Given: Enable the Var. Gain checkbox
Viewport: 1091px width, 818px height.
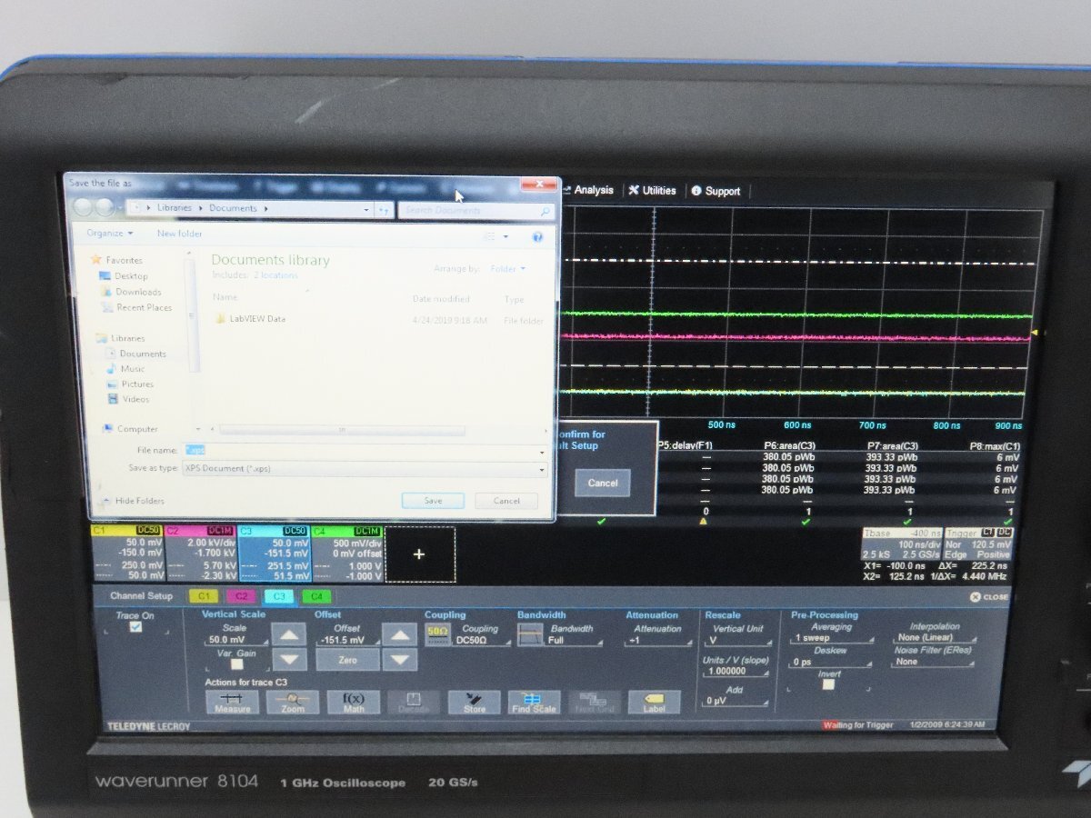Looking at the screenshot, I should pos(236,664).
